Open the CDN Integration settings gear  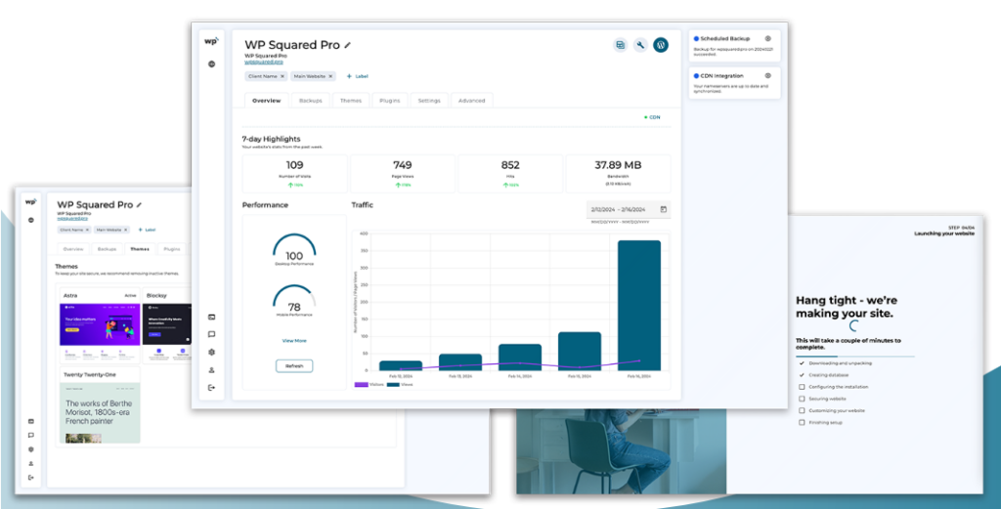(767, 75)
